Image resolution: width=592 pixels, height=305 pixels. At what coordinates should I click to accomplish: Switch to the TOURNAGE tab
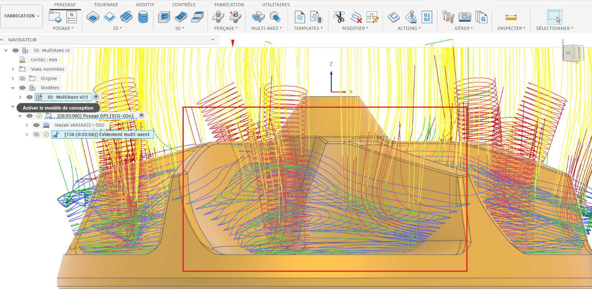tap(106, 5)
